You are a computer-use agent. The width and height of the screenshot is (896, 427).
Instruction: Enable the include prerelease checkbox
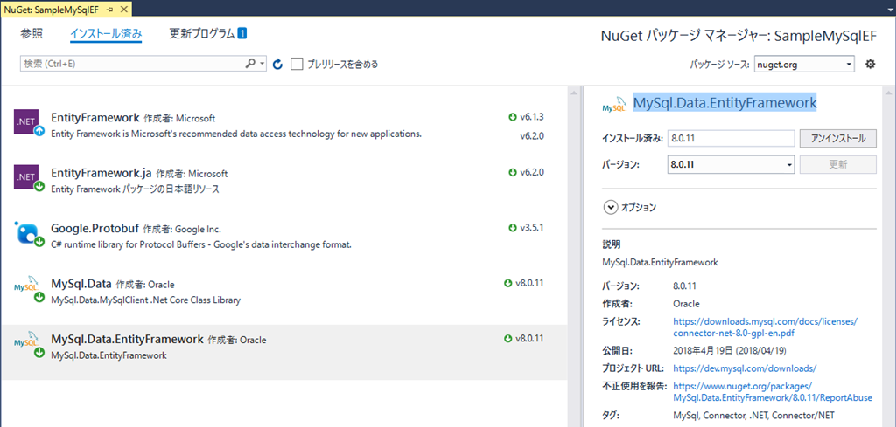coord(297,65)
